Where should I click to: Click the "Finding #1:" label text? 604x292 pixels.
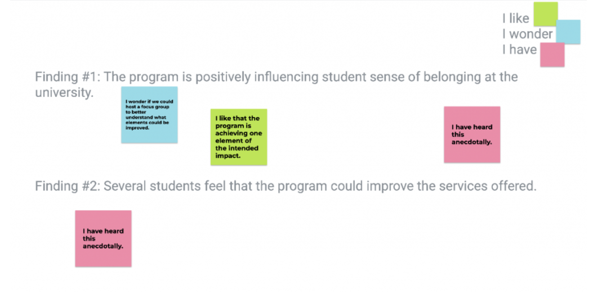(x=67, y=77)
